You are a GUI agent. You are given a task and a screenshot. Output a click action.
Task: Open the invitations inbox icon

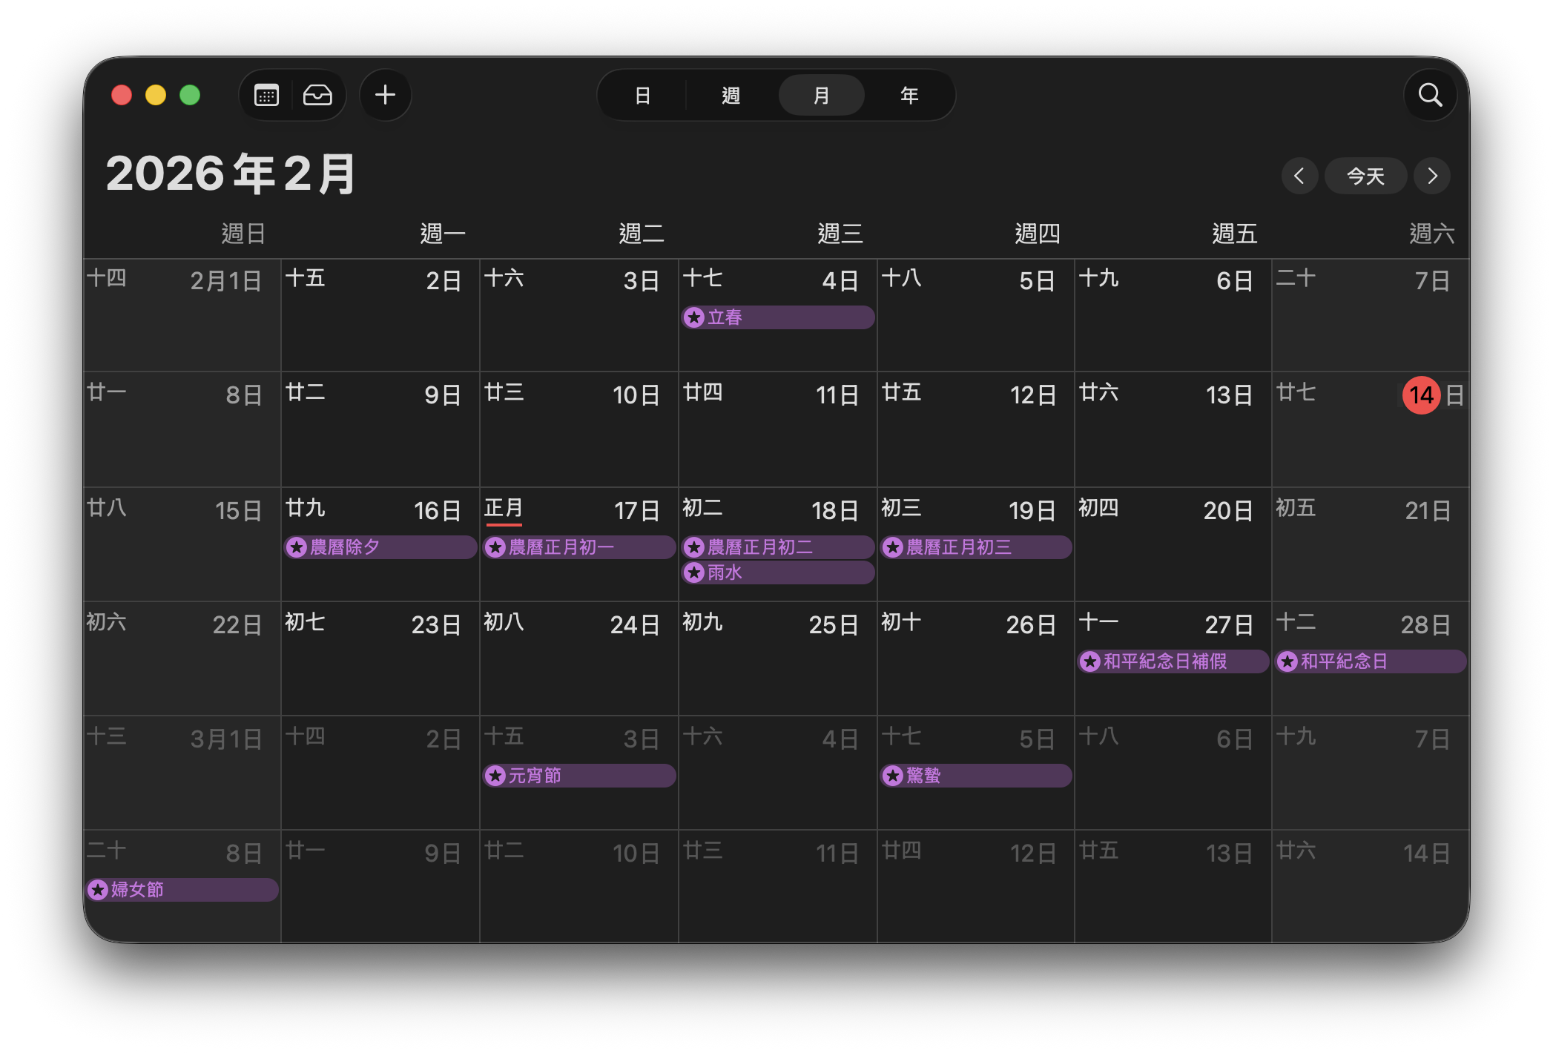(x=317, y=95)
